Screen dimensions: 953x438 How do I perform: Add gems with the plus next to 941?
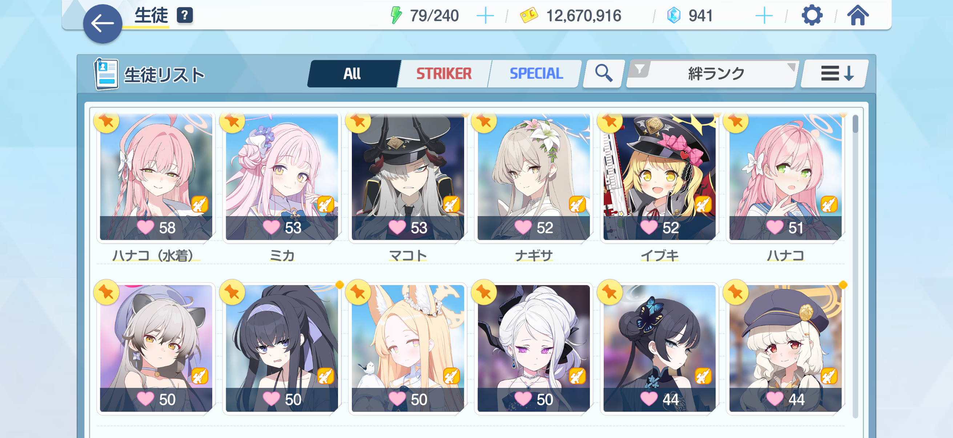764,16
